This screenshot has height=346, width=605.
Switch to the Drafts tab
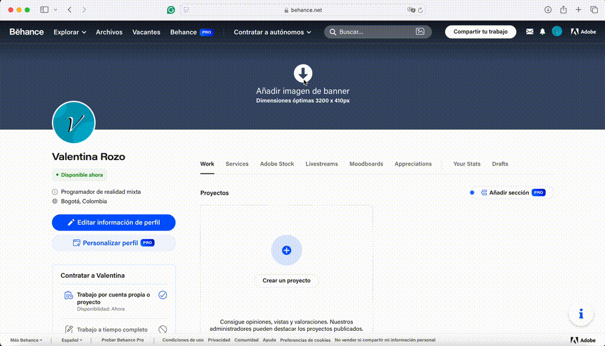click(x=500, y=164)
